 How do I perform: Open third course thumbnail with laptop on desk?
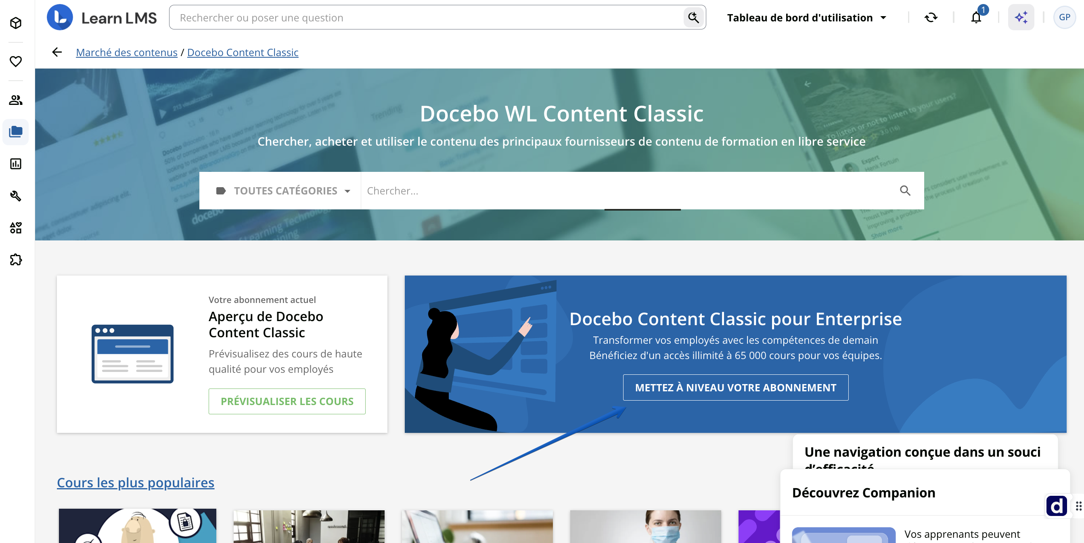point(477,526)
